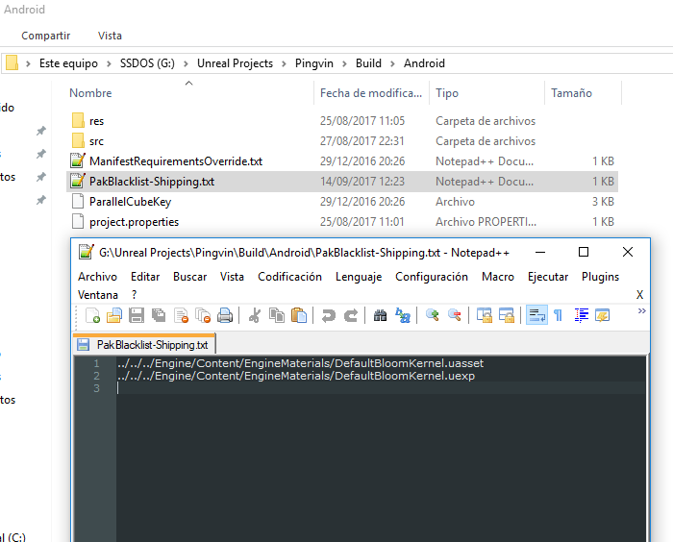This screenshot has height=542, width=673.
Task: Open the Ventana menu
Action: [98, 295]
